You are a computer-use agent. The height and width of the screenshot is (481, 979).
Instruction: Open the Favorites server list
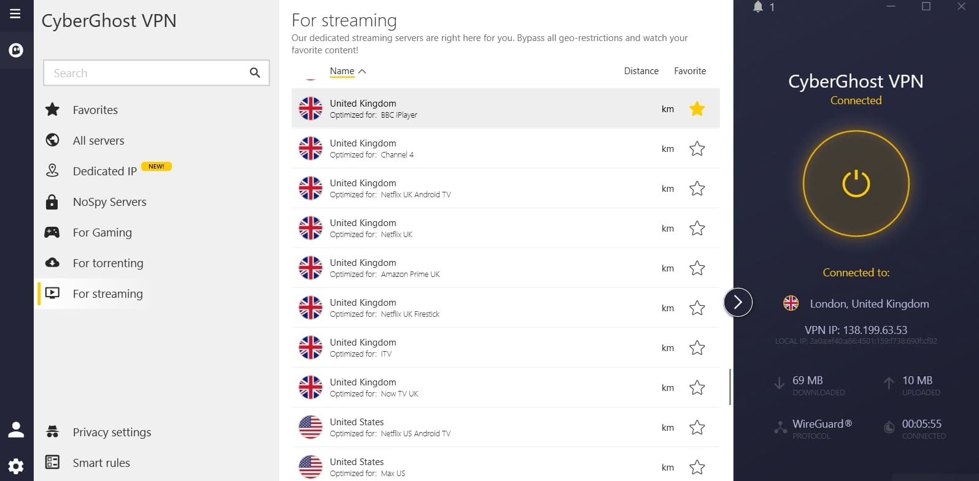click(95, 110)
